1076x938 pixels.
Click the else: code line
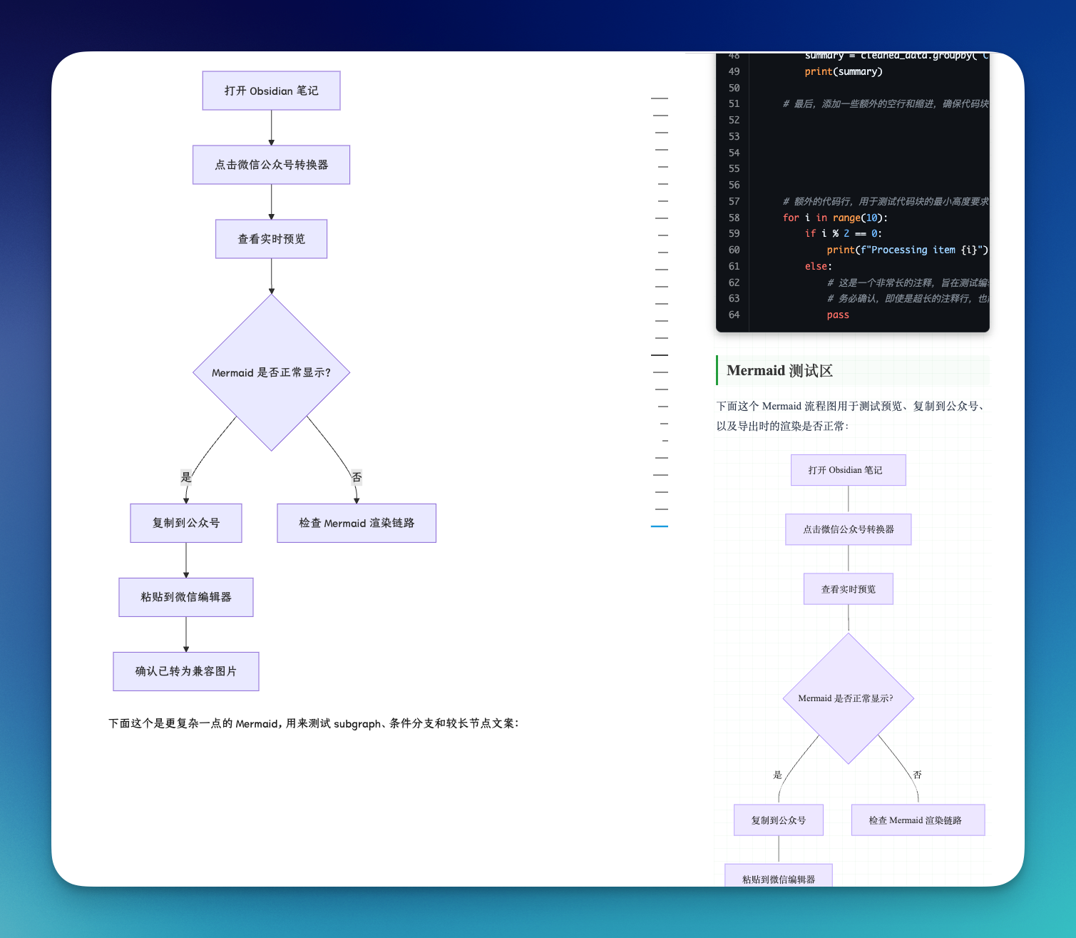[819, 266]
